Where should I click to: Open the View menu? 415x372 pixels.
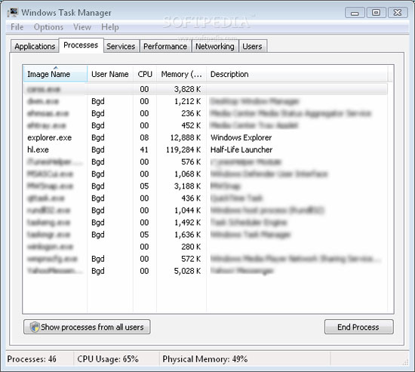[82, 27]
